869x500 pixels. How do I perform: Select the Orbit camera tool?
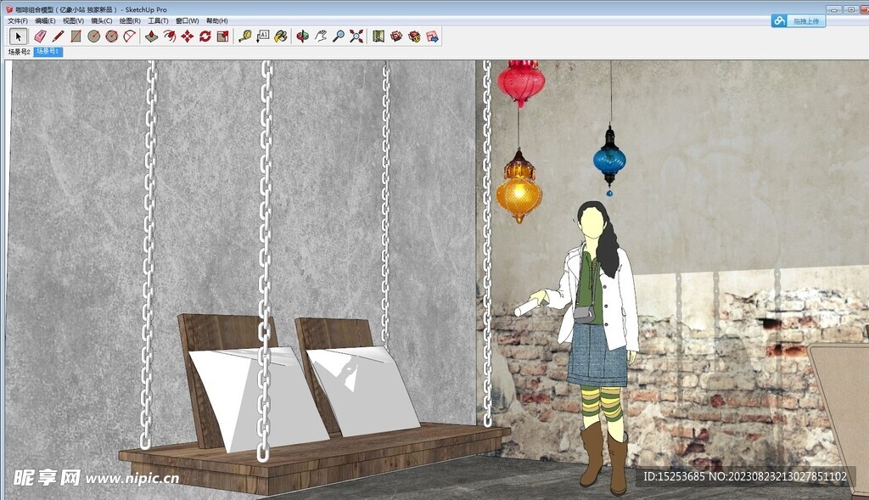tap(303, 37)
